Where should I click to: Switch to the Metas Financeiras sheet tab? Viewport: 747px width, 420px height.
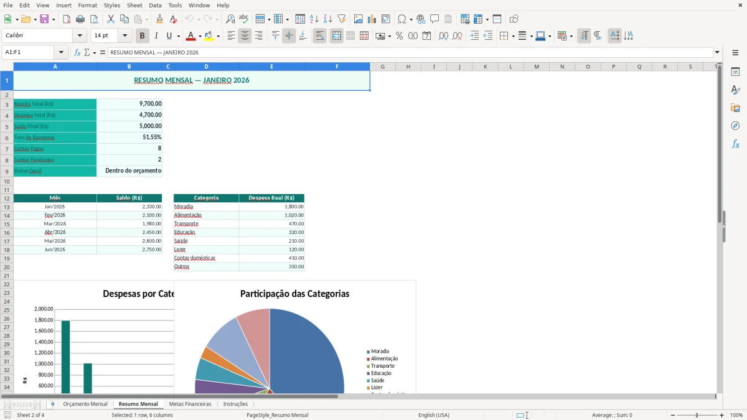click(190, 404)
